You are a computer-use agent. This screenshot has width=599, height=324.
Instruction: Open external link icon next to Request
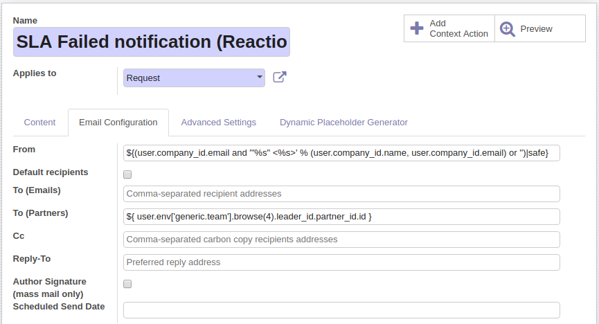click(280, 77)
